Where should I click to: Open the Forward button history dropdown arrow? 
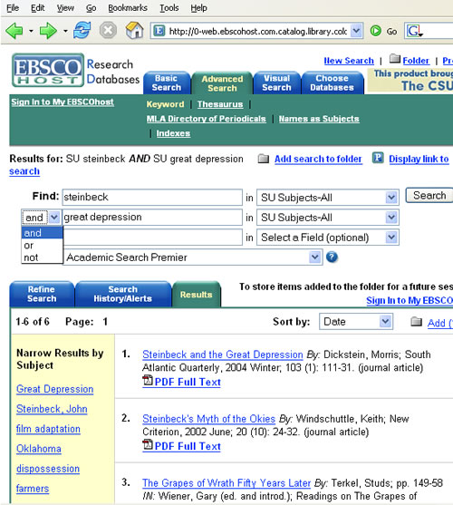tap(65, 32)
